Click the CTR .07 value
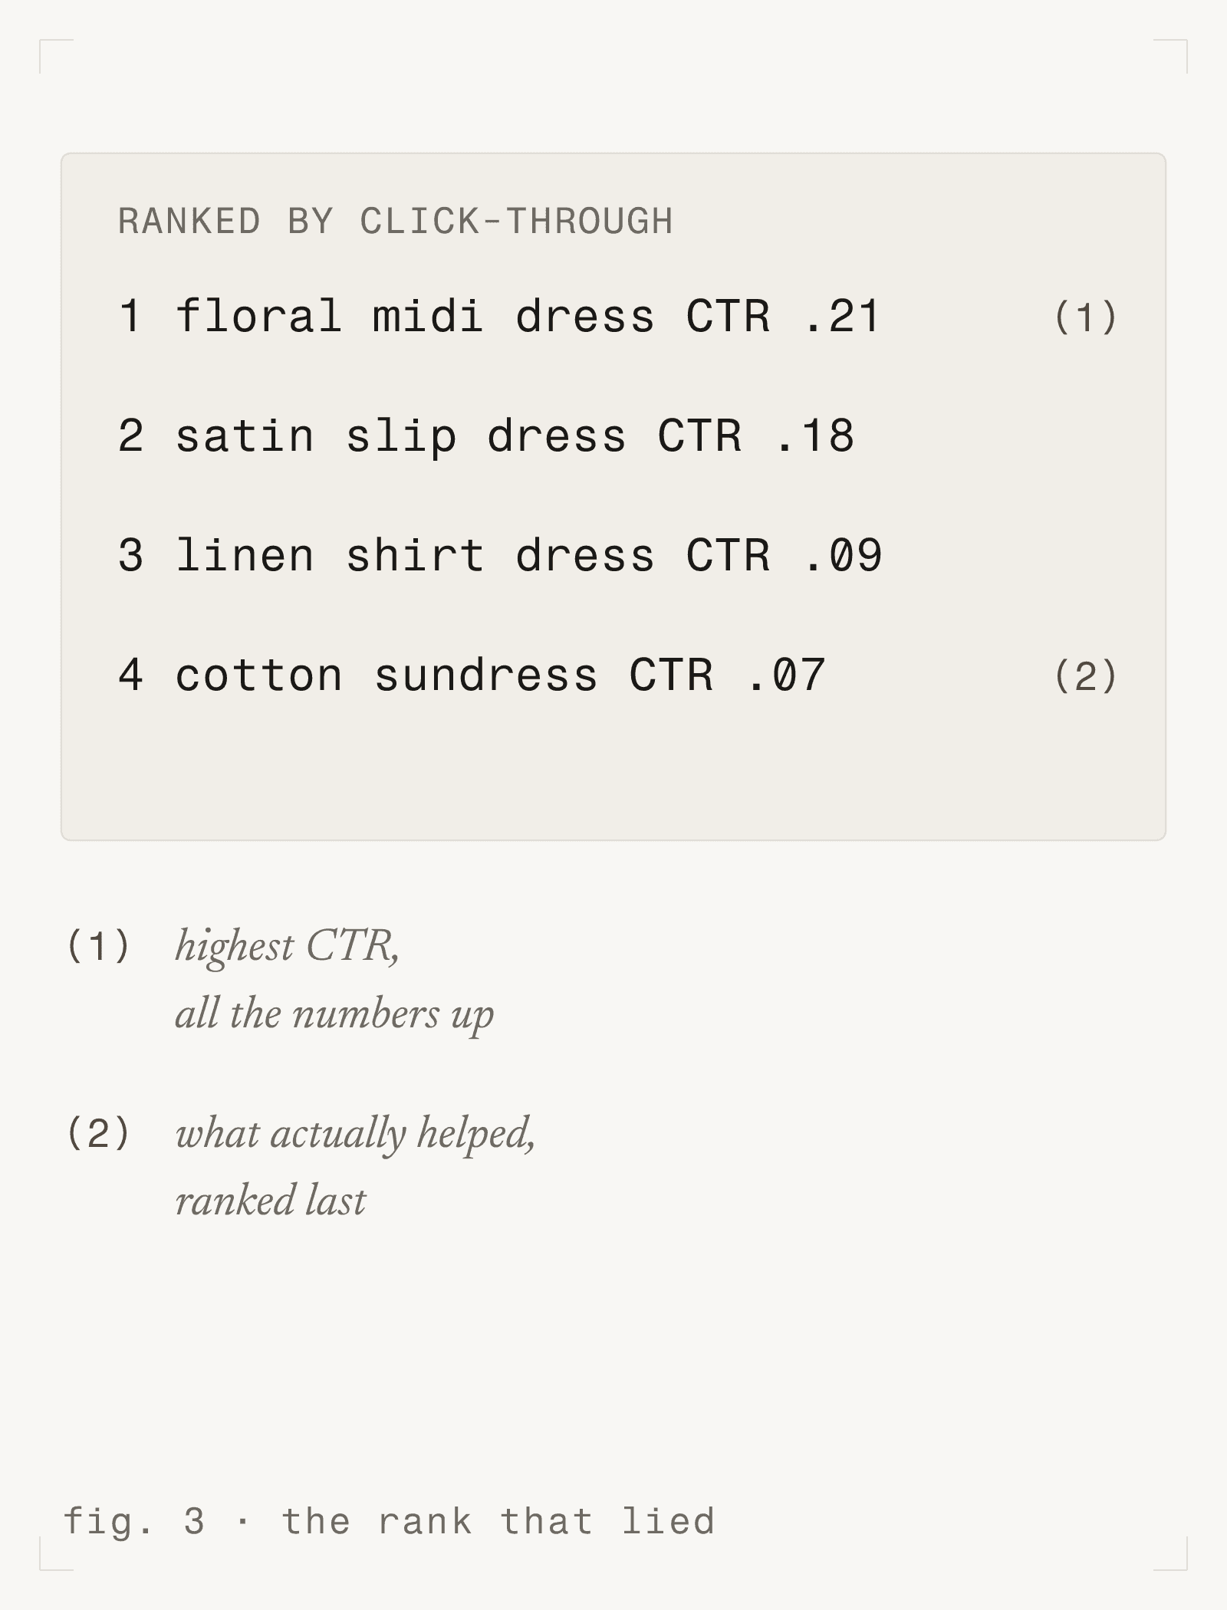Image resolution: width=1227 pixels, height=1610 pixels. pos(727,675)
